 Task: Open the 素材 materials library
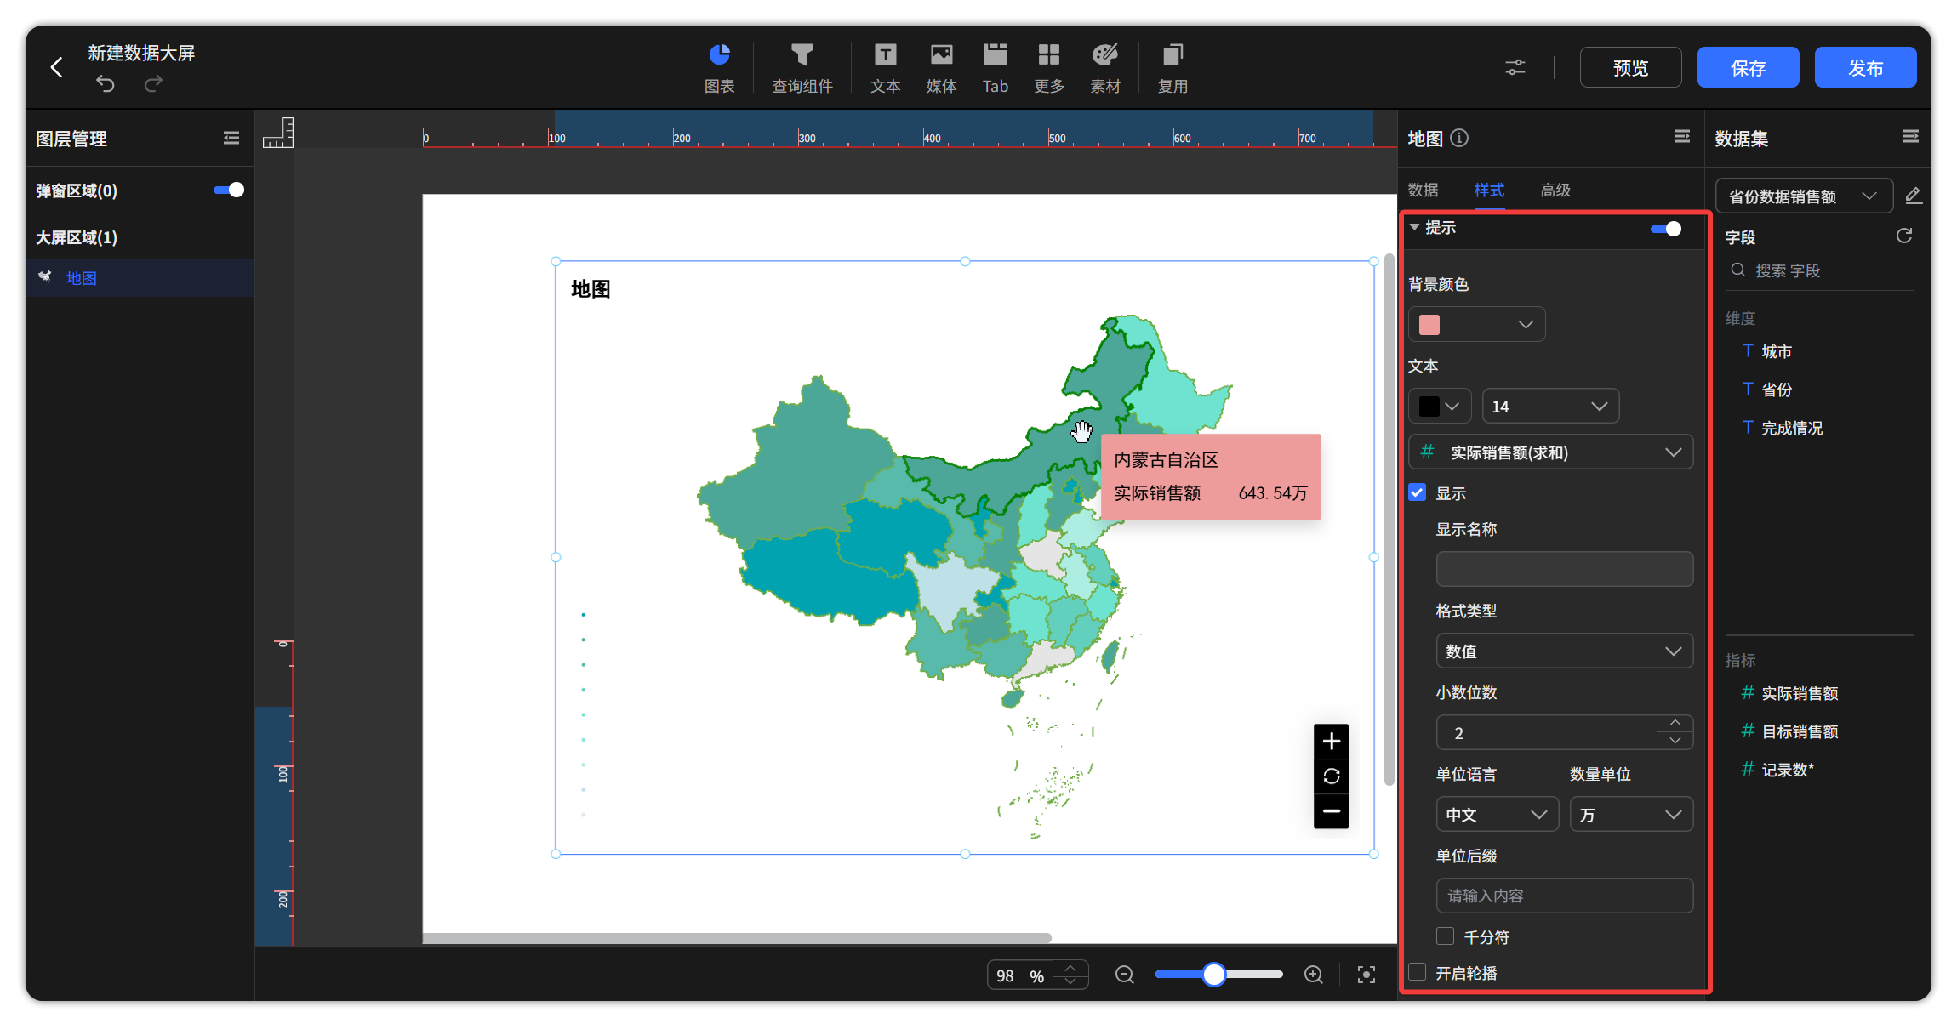pos(1104,68)
